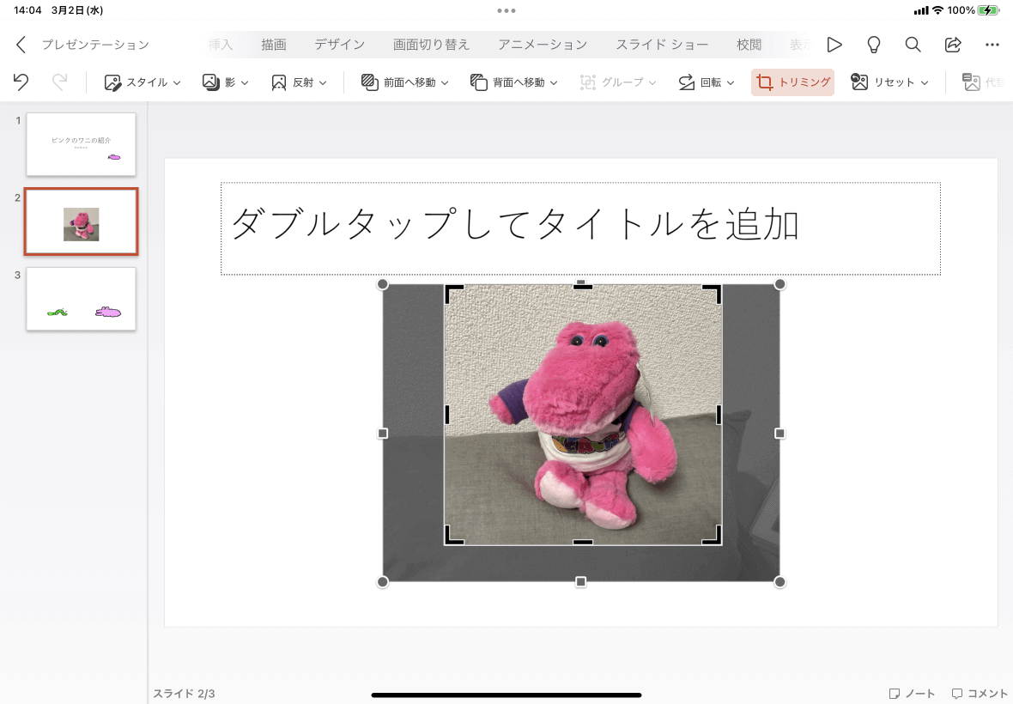Click the reflection (反射) icon
This screenshot has height=704, width=1013.
278,82
